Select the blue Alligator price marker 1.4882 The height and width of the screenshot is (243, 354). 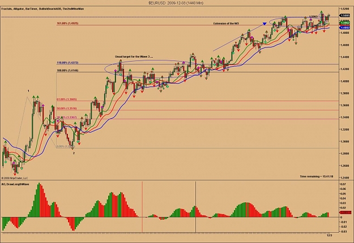(345, 28)
